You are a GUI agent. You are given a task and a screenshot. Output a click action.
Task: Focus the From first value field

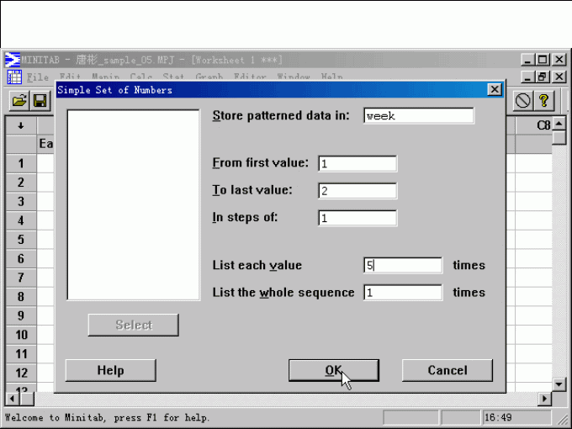click(357, 163)
